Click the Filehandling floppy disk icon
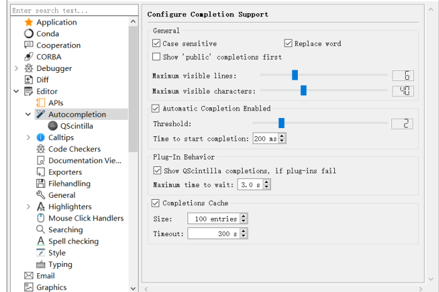 (x=41, y=183)
